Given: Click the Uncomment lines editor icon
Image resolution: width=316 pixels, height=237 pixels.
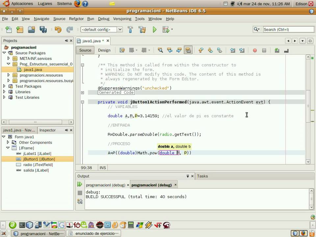Looking at the screenshot, I should point(286,50).
